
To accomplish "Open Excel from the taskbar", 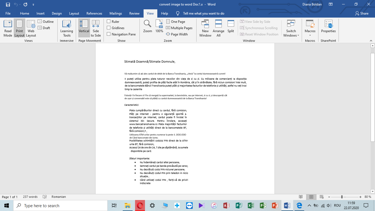I will coord(251,206).
